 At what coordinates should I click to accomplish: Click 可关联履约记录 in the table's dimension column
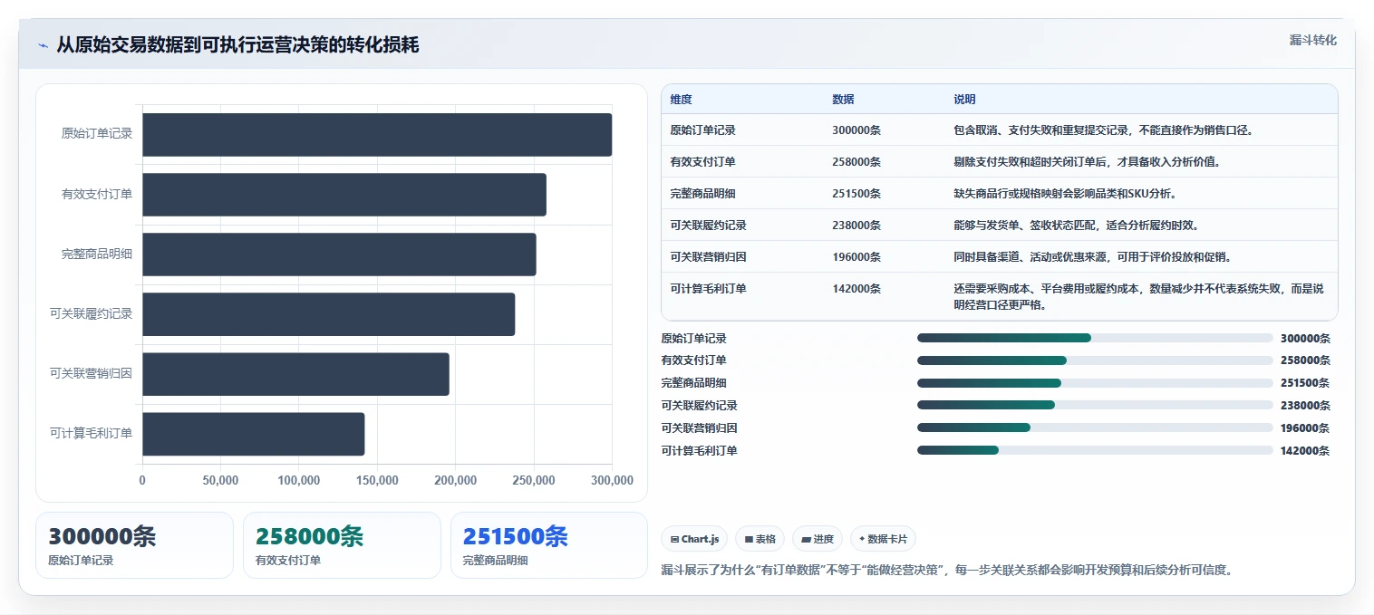709,226
